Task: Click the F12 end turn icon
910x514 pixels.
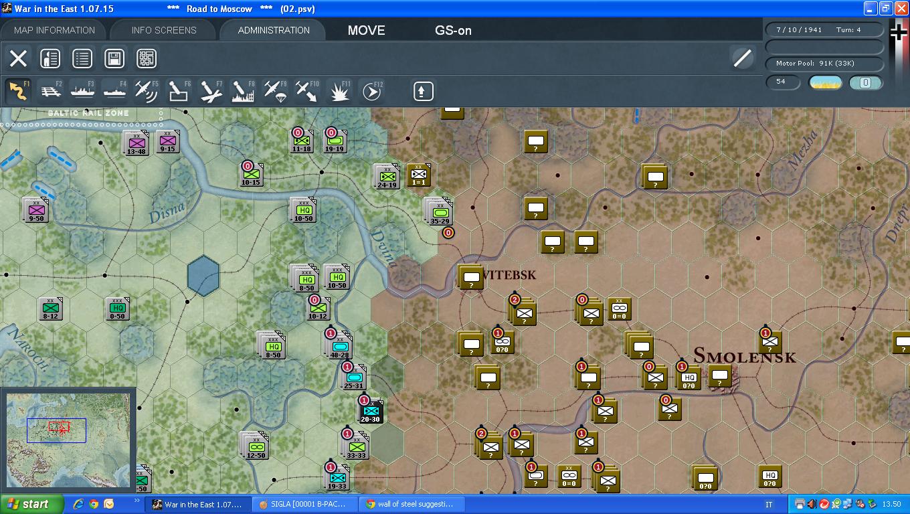Action: [x=371, y=90]
